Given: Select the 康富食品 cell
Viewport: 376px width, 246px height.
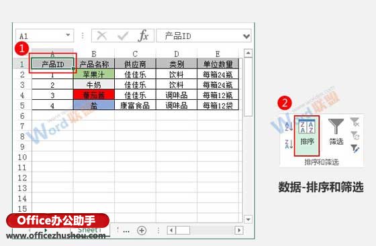Looking at the screenshot, I should [x=135, y=105].
